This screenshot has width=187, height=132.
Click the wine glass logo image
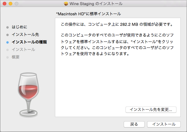tap(29, 95)
